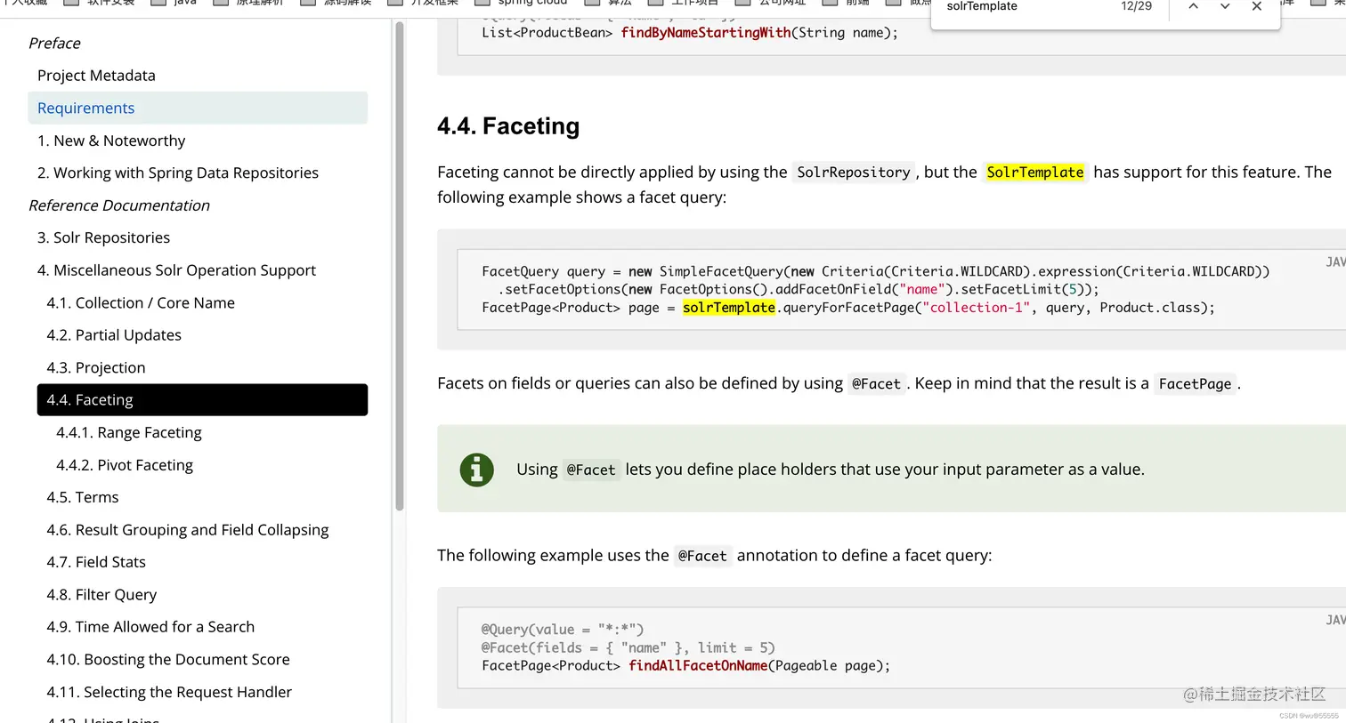Click the highlighted SolrTemplate inline code
1346x723 pixels.
point(1035,173)
